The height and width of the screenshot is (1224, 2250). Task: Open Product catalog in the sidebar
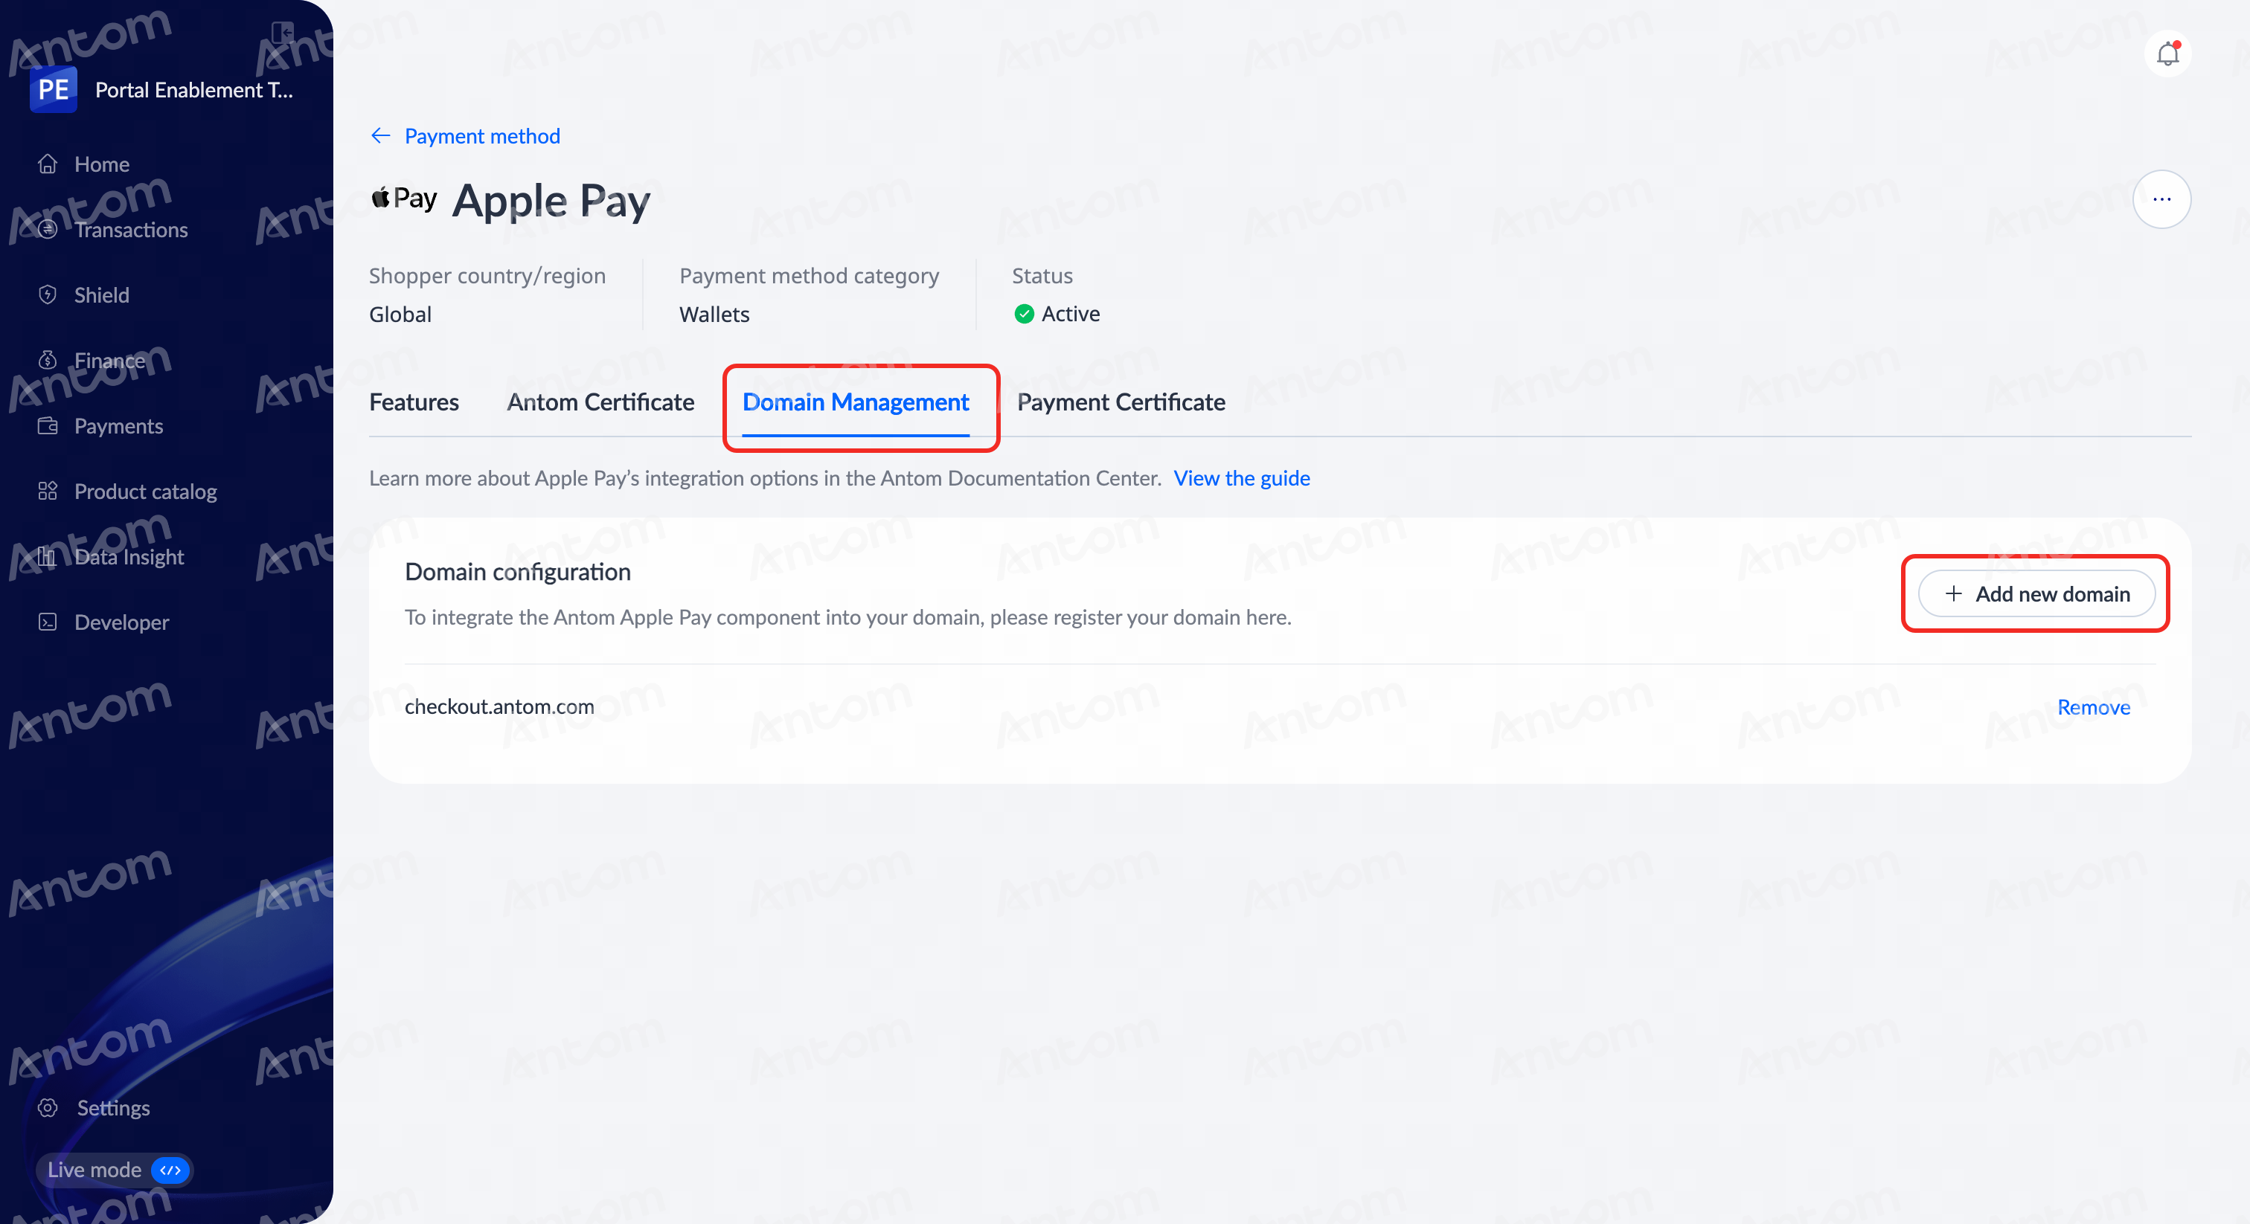146,492
